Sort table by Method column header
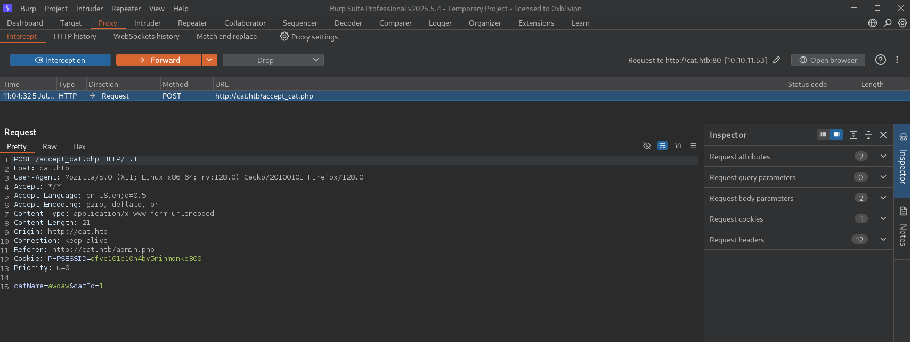 [186, 84]
